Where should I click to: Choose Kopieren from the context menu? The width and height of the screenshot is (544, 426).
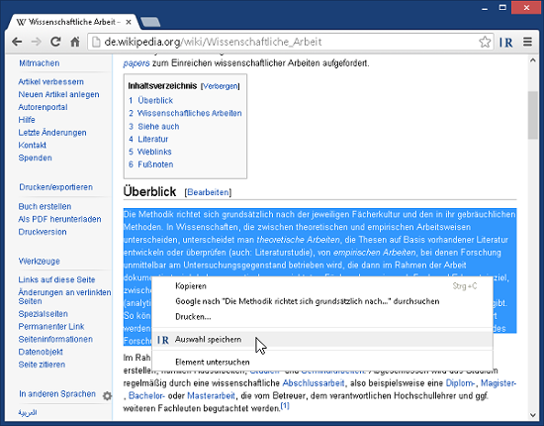322,286
